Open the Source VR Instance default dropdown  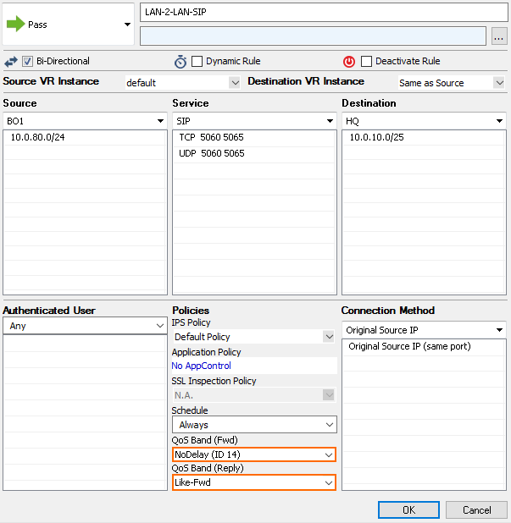click(183, 83)
